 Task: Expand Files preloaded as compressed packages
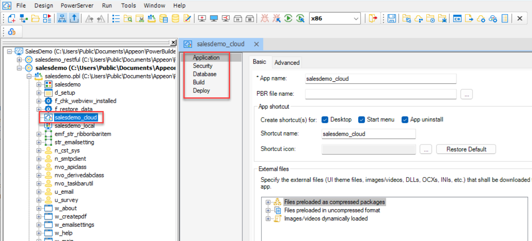(x=268, y=202)
